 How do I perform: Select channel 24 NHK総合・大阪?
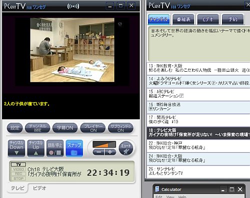coord(198,158)
